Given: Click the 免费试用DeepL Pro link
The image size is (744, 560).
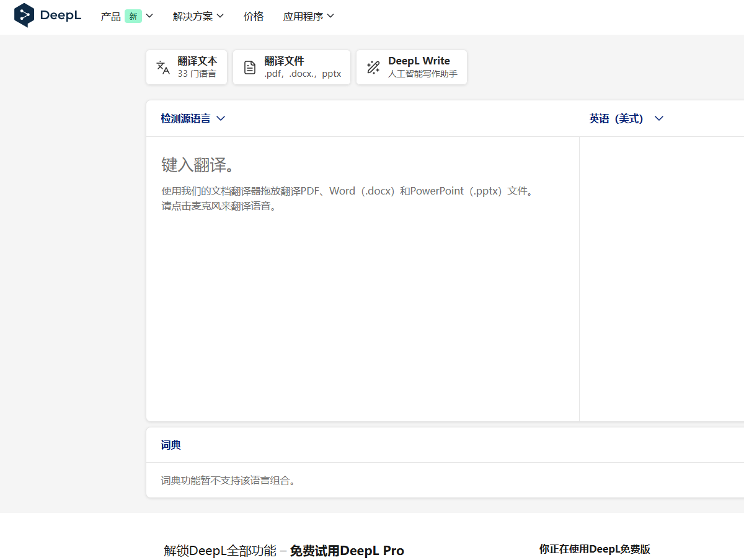Looking at the screenshot, I should click(x=347, y=551).
